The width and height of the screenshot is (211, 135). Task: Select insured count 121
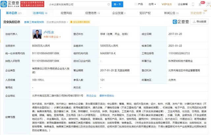click(102, 80)
